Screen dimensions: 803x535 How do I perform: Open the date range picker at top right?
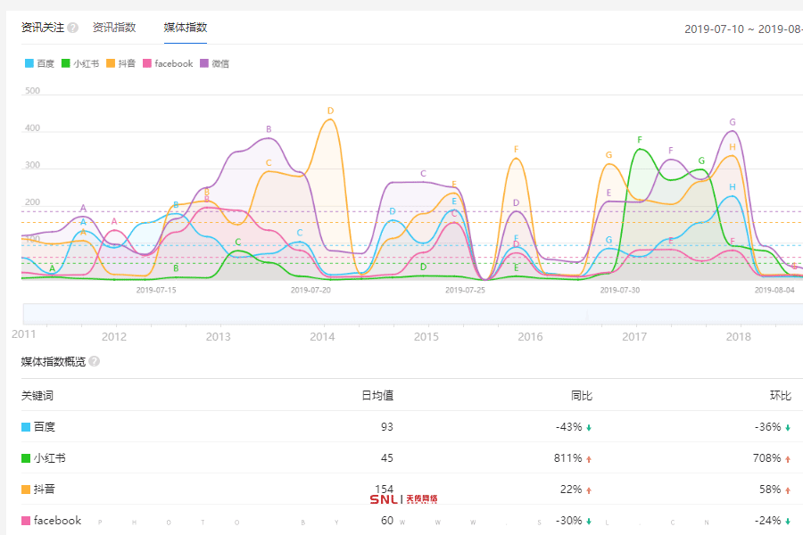click(742, 29)
